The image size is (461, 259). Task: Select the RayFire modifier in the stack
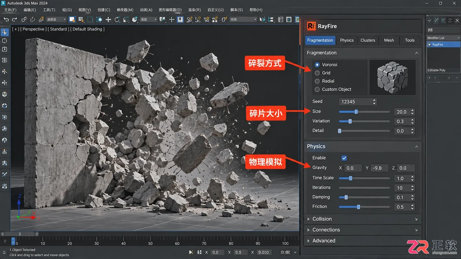click(x=443, y=44)
